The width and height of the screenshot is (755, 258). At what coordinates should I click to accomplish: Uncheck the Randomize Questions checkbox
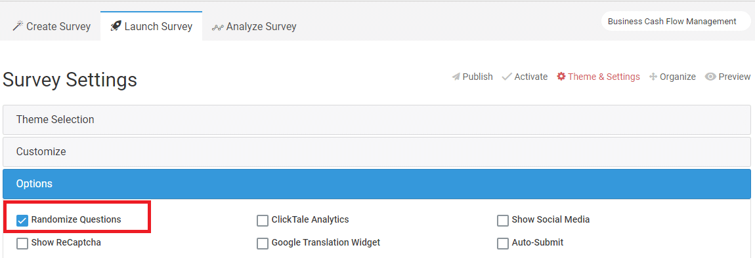point(22,221)
